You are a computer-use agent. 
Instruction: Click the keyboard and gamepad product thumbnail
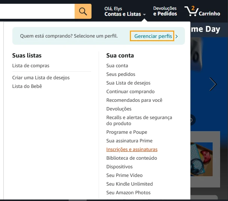pyautogui.click(x=201, y=159)
